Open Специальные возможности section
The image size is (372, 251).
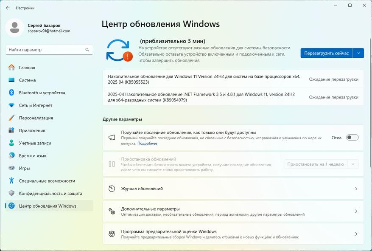(49, 180)
